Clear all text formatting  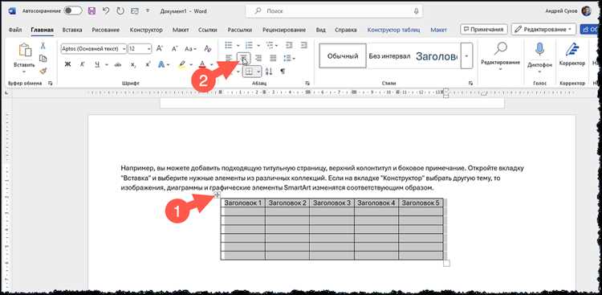click(208, 49)
